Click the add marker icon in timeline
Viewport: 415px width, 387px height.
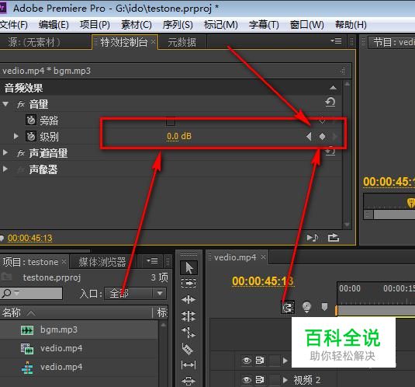pos(324,307)
